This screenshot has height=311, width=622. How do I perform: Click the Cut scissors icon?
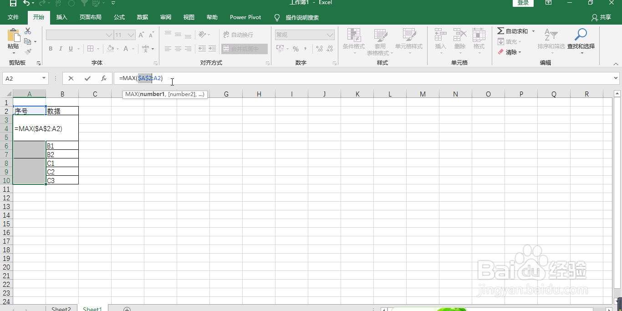click(x=28, y=31)
